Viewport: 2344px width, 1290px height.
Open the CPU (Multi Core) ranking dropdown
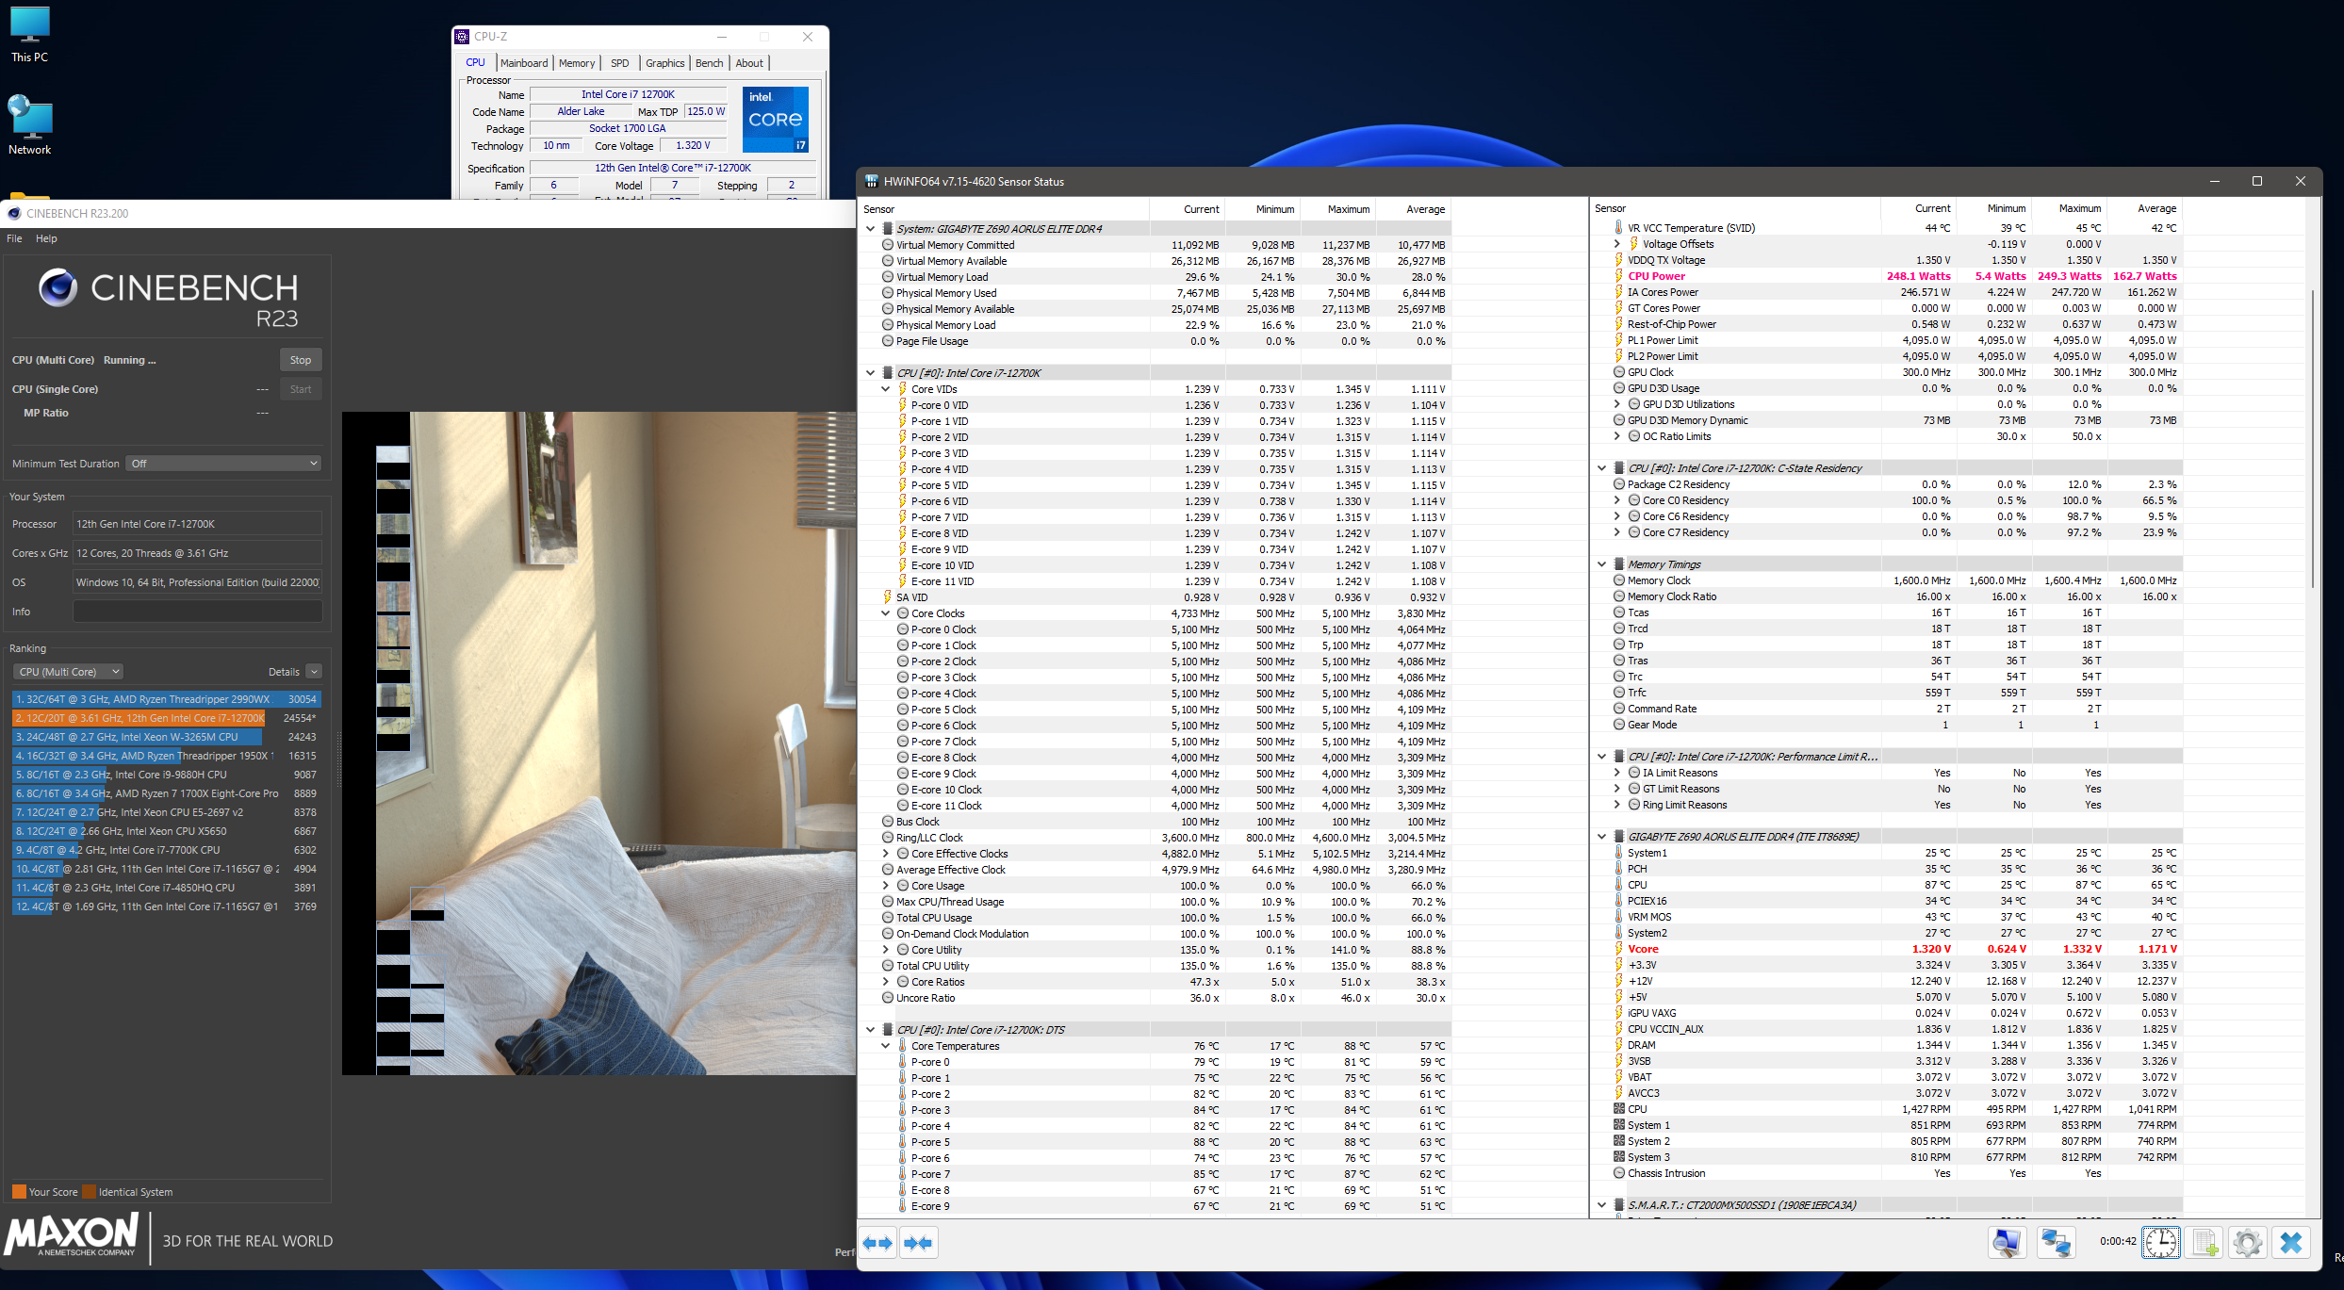click(x=69, y=672)
